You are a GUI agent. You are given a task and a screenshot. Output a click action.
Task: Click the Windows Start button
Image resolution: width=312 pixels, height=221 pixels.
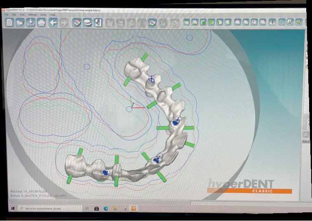tap(13, 209)
